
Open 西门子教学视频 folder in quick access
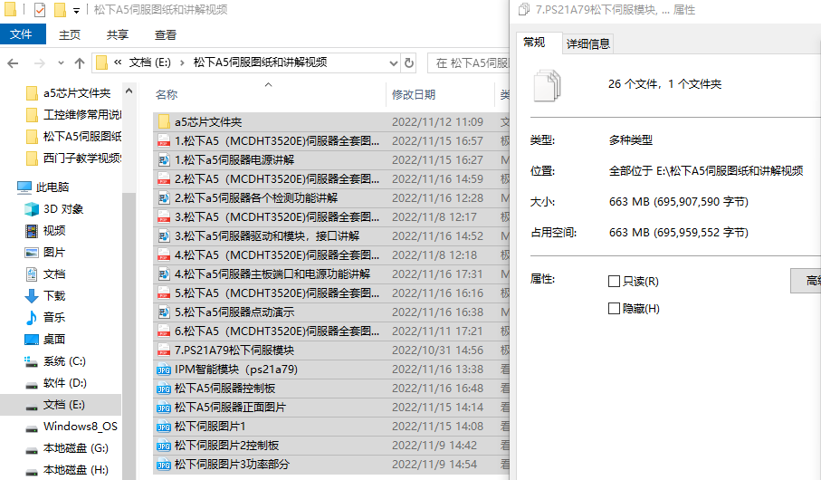pyautogui.click(x=82, y=158)
